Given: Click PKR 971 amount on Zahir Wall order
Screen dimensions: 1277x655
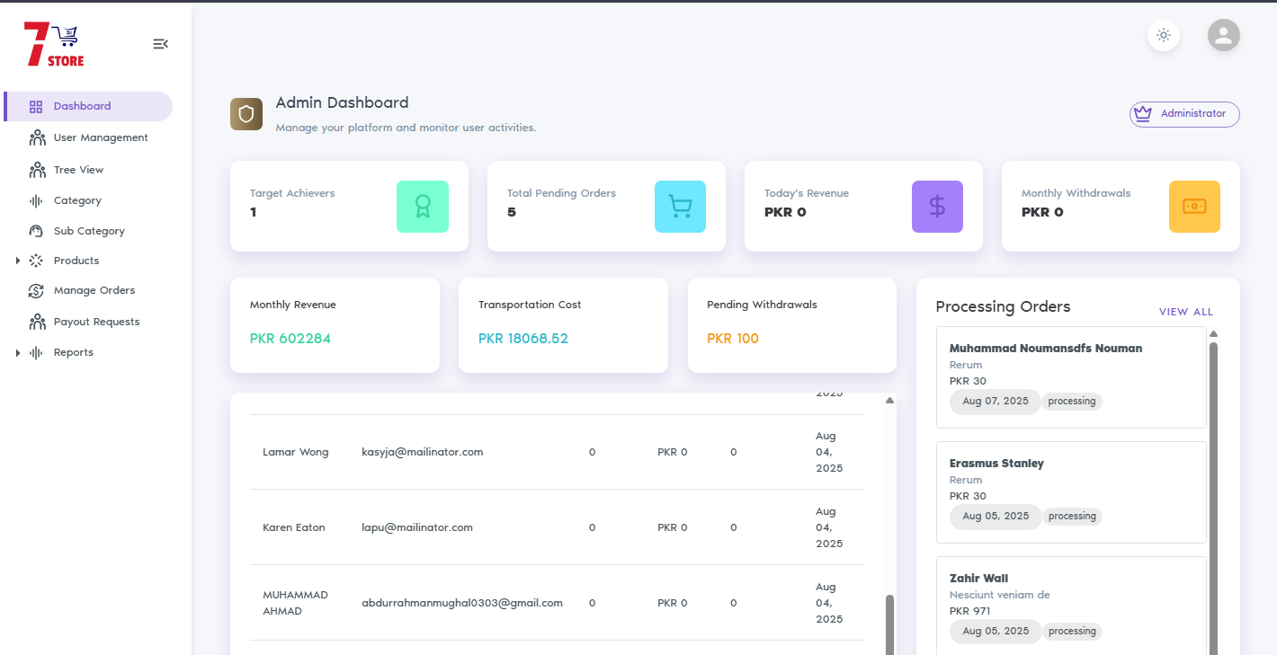Looking at the screenshot, I should tap(969, 611).
